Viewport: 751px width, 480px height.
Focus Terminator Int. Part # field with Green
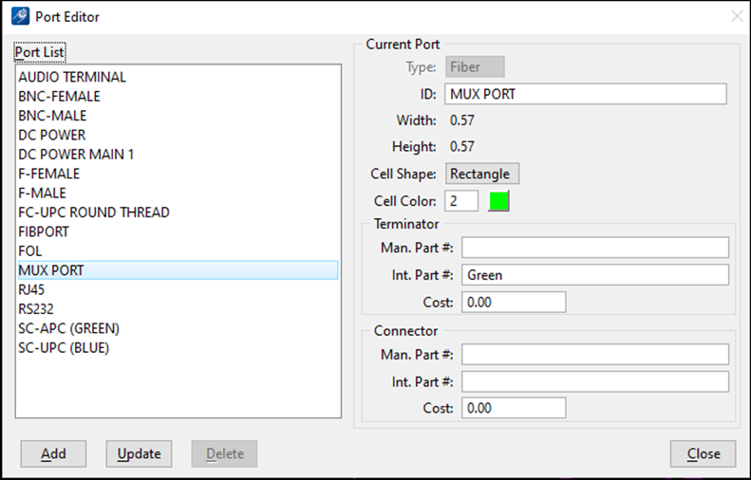click(595, 275)
